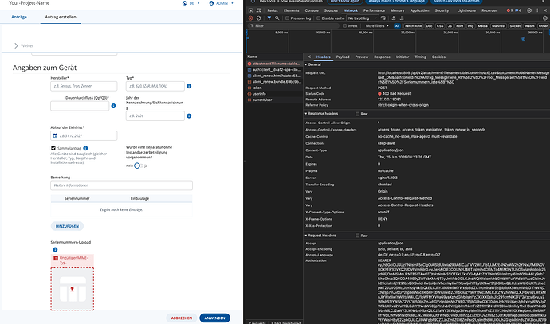Image resolution: width=550 pixels, height=324 pixels.
Task: Switch to the Response tab
Action: pos(382,57)
